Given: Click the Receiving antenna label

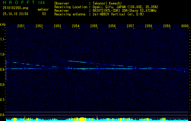Looking at the screenshot, I should [70, 14].
